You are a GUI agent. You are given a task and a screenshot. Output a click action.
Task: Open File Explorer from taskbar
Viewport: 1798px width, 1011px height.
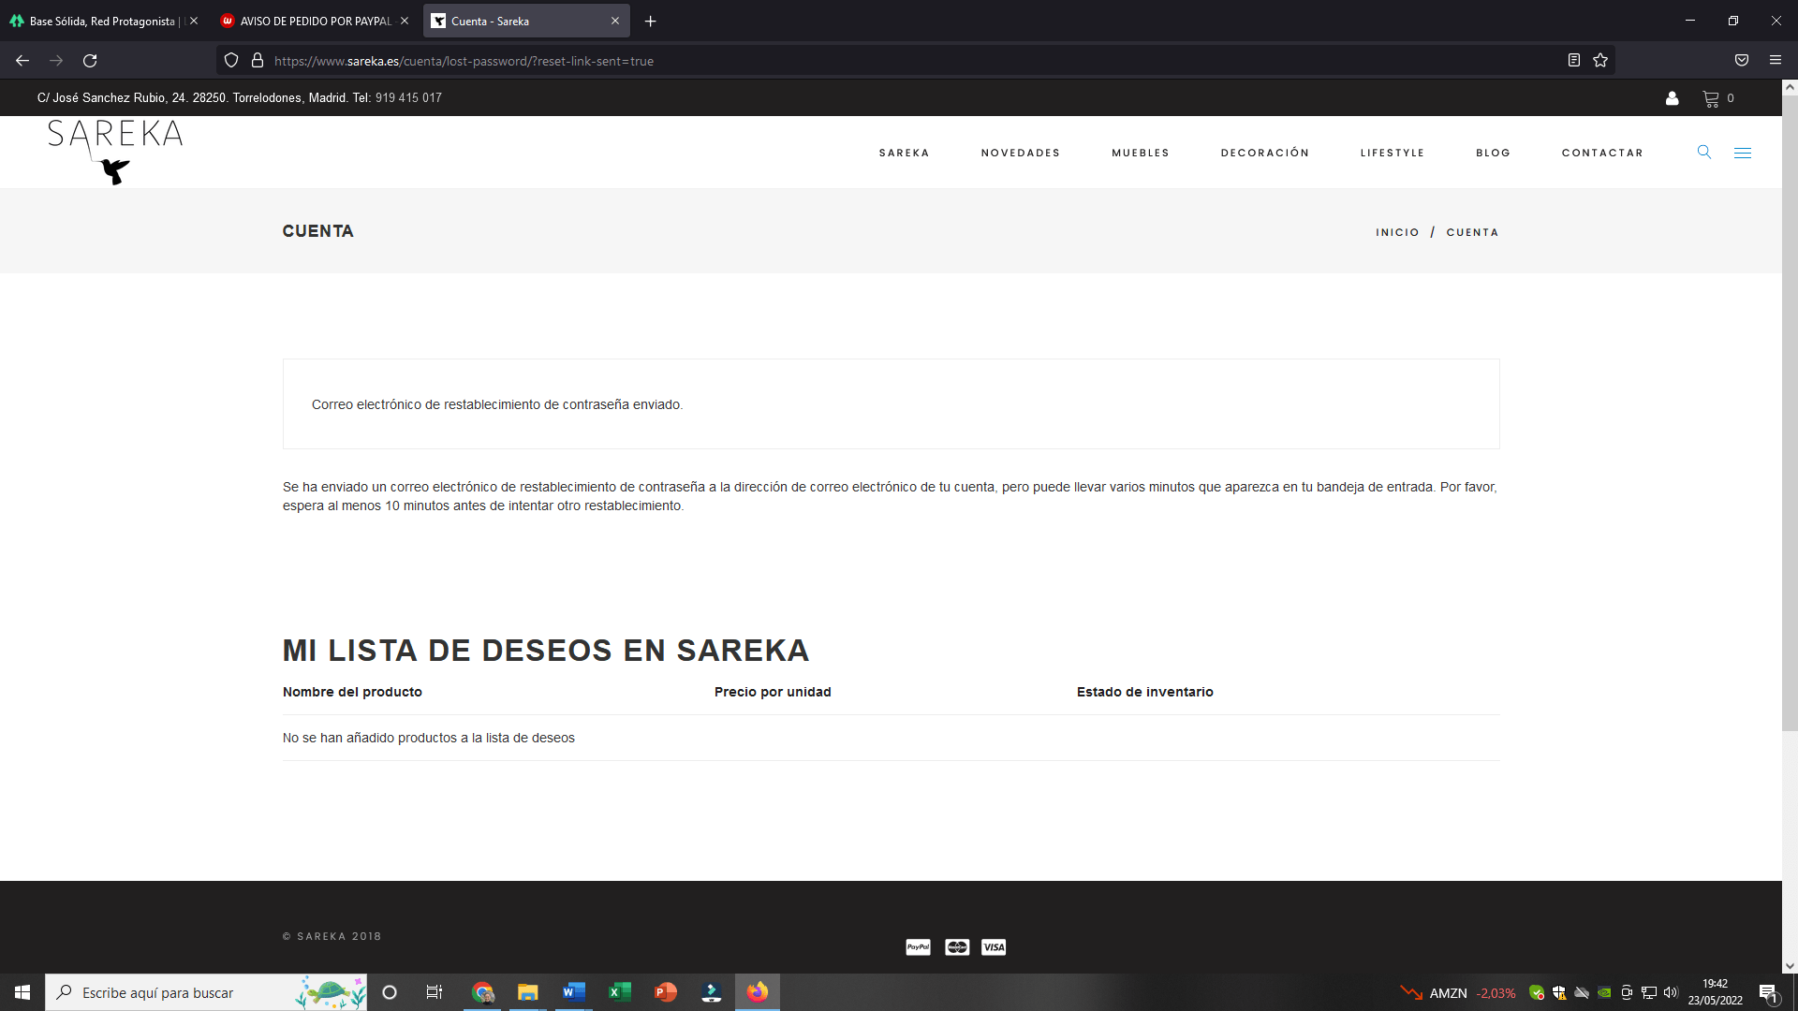point(528,992)
